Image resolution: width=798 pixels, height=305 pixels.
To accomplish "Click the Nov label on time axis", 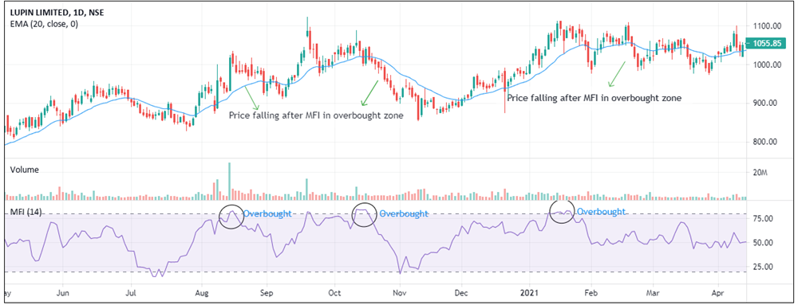I will 400,293.
